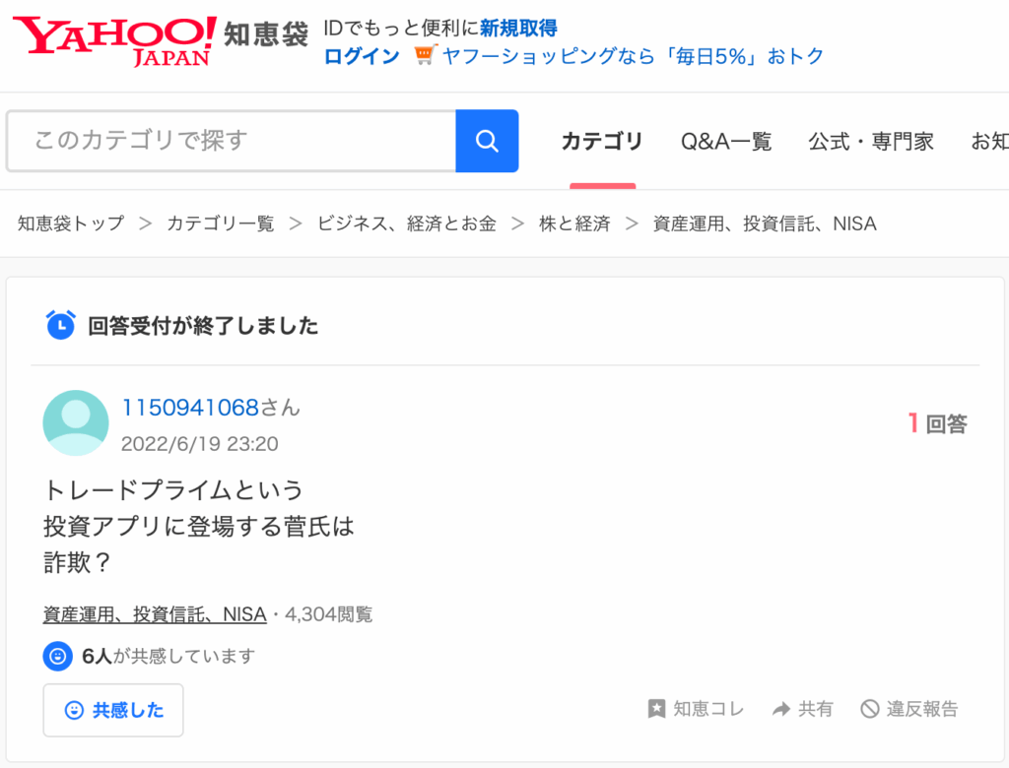Click the 知恵コレ star bookmark icon
The width and height of the screenshot is (1009, 768).
click(656, 709)
